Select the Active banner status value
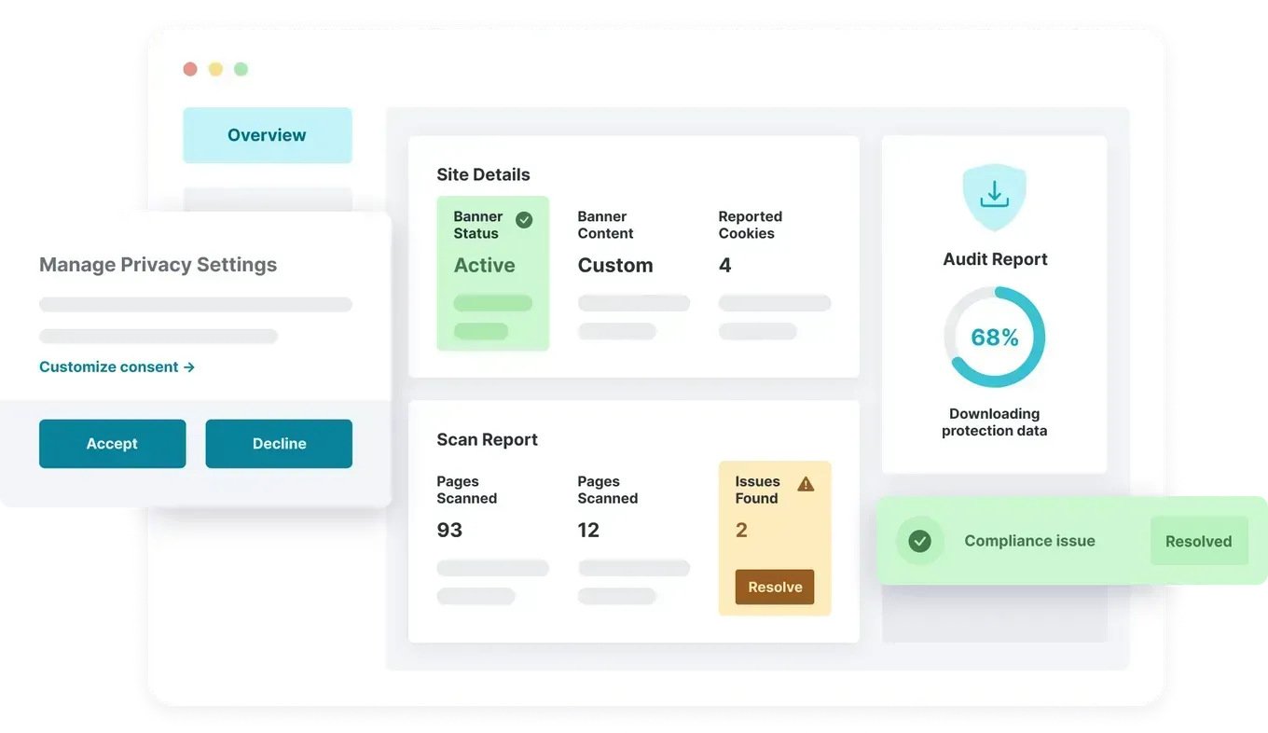The image size is (1268, 733). click(x=485, y=265)
